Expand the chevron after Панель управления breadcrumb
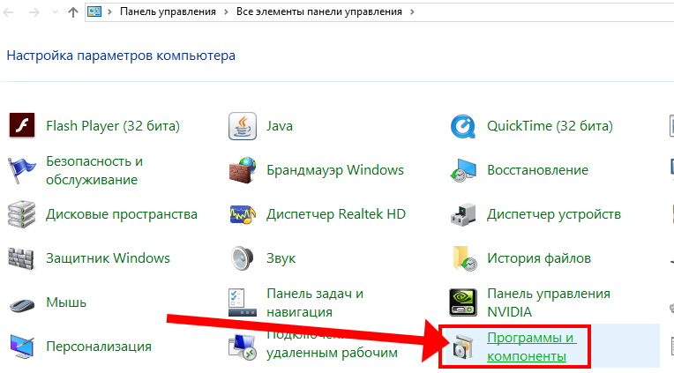674x373 pixels. (227, 12)
